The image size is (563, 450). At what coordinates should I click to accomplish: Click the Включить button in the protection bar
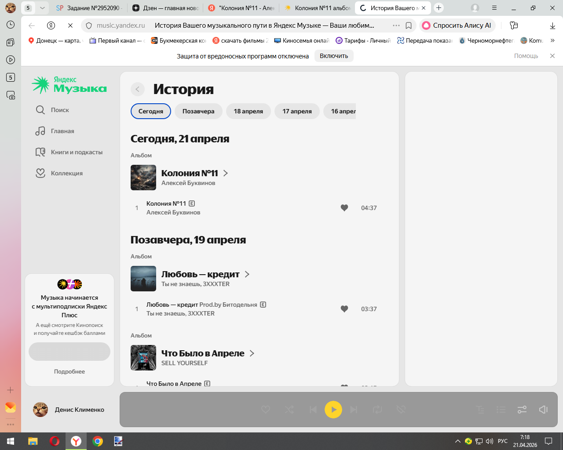(334, 56)
